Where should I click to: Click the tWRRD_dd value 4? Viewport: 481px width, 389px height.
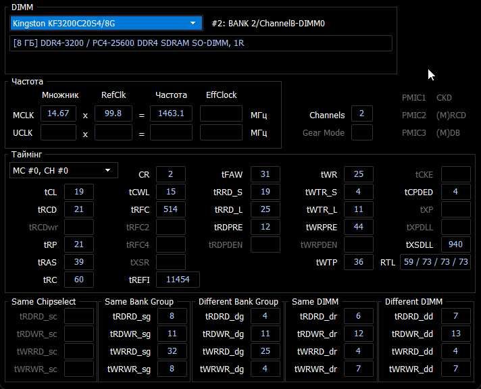pyautogui.click(x=456, y=351)
